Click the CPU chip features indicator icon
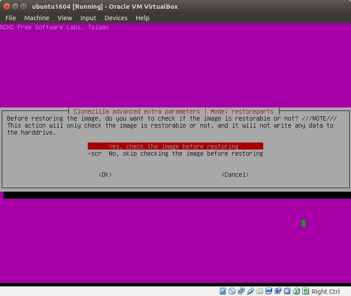 coord(287,291)
